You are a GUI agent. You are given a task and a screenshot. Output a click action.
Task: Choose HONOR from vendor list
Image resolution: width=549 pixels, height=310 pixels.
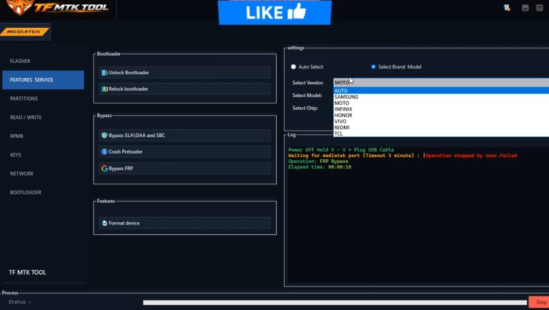point(441,116)
